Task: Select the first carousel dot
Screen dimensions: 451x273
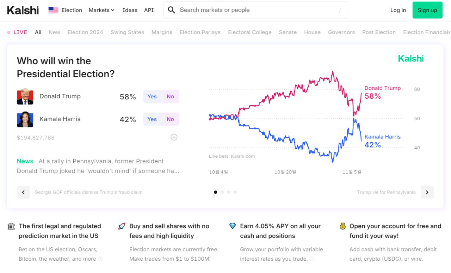Action: click(x=216, y=192)
